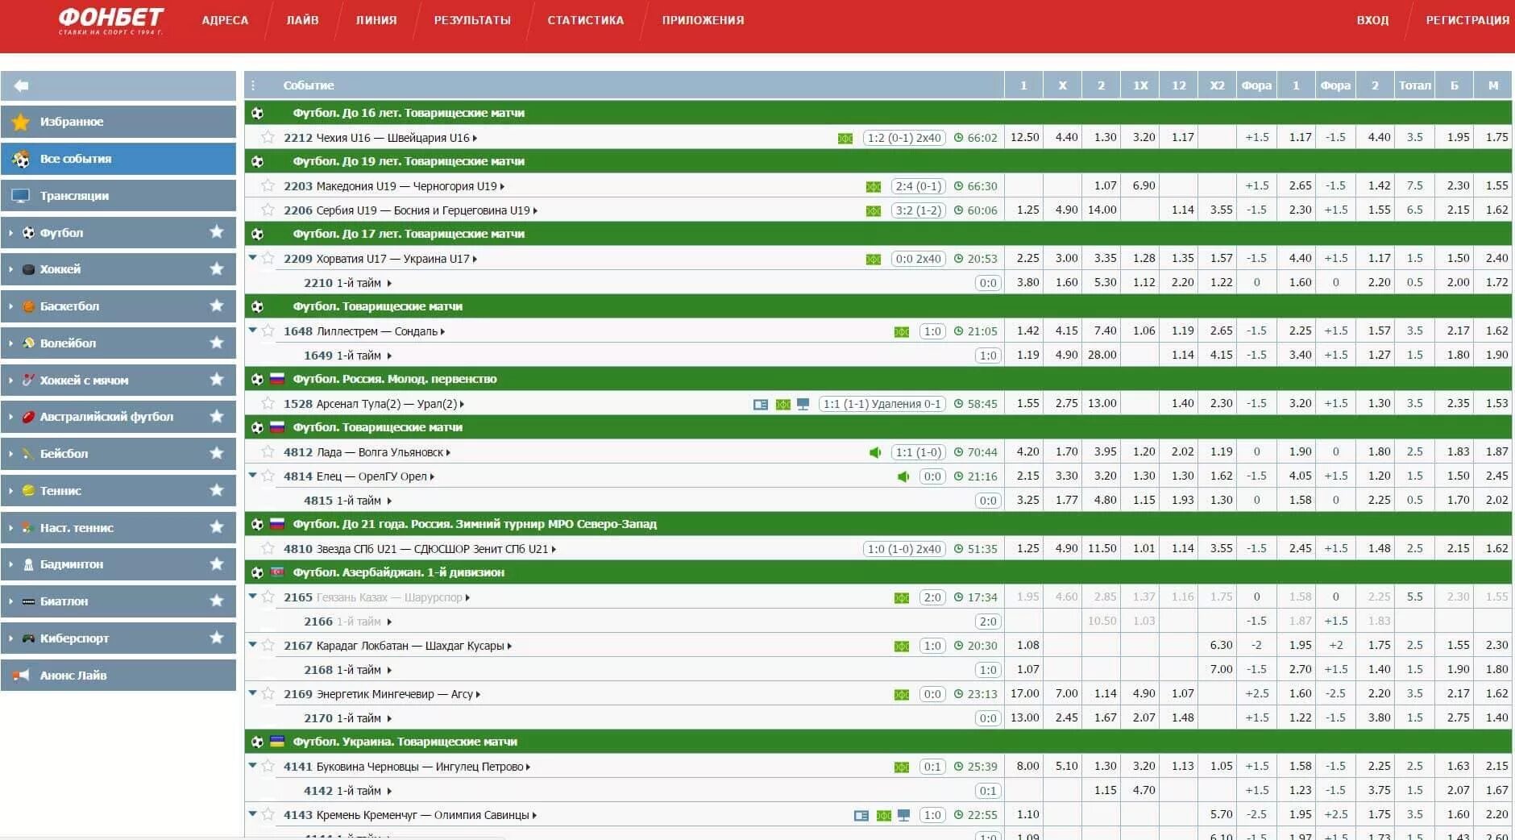Open scoreboard icon for Арсенал Тула(2) match

pos(761,404)
